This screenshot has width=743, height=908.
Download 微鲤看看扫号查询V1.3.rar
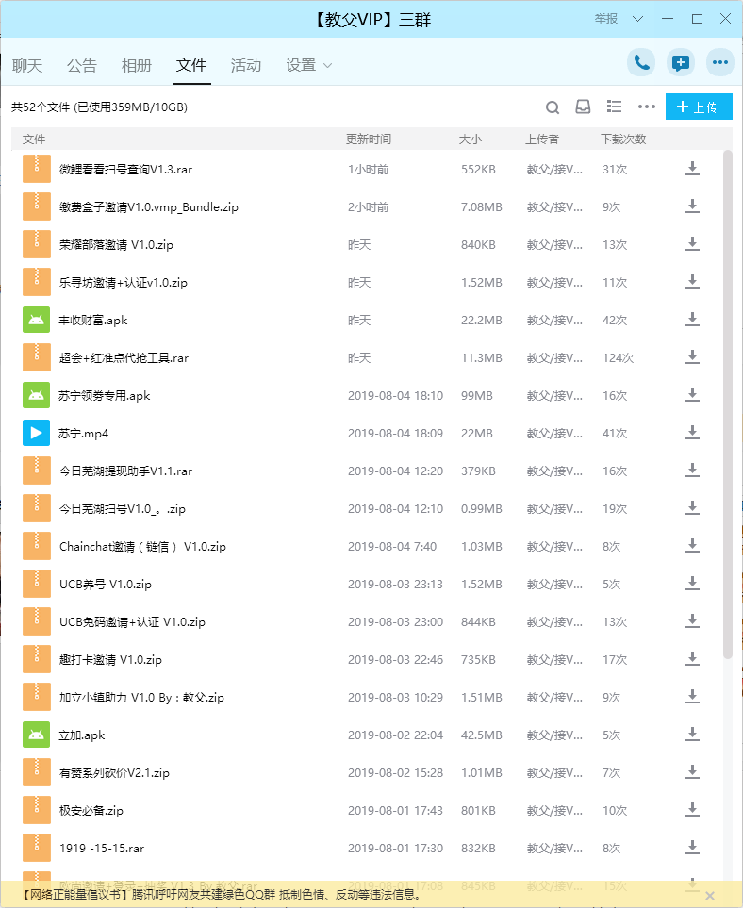(x=692, y=169)
